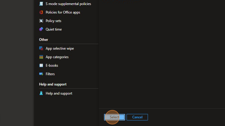Click the Policy sets icon
The width and height of the screenshot is (225, 126).
[x=41, y=21]
